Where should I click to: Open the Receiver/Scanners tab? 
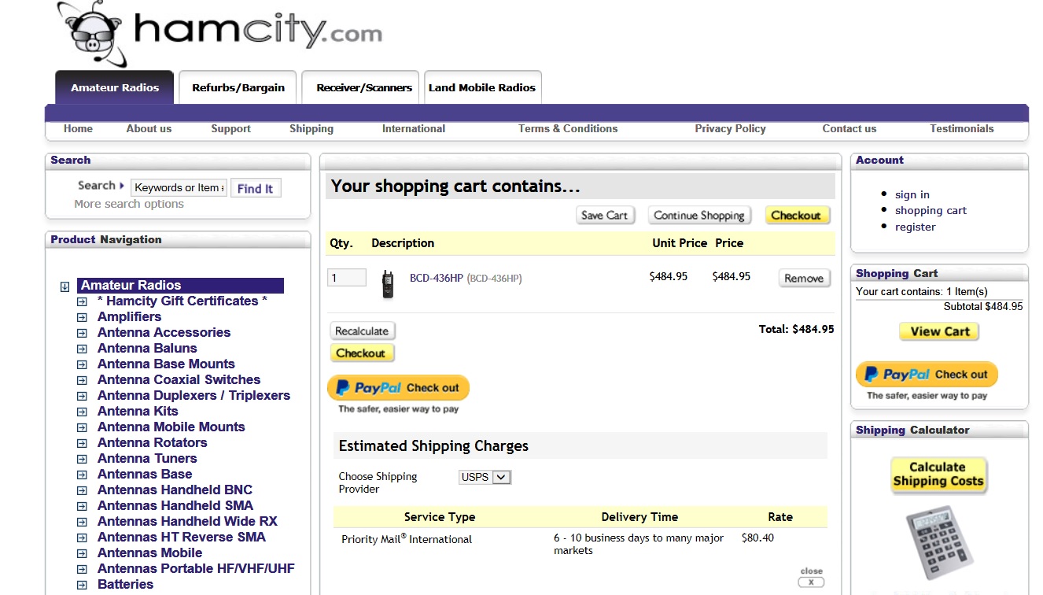coord(364,87)
